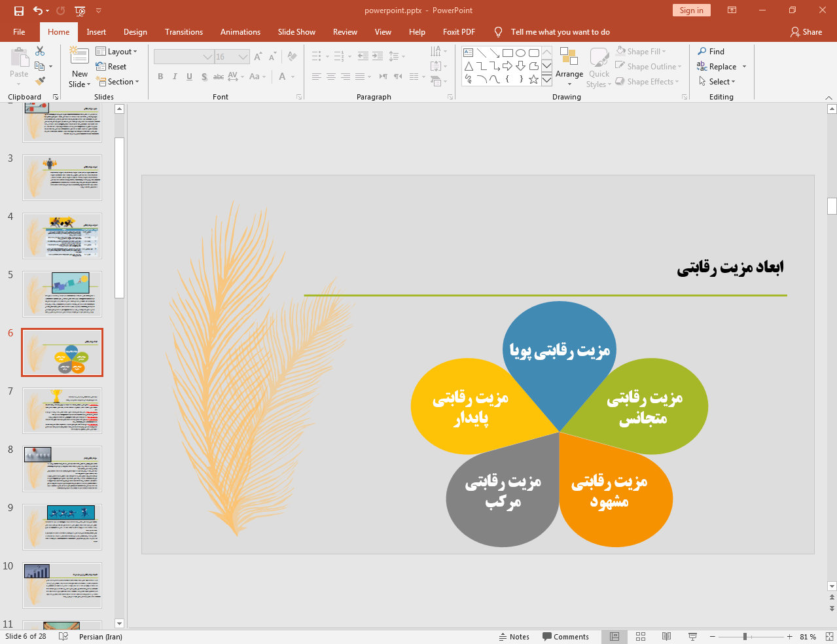The height and width of the screenshot is (644, 837).
Task: Expand the shapes gallery More arrow
Action: coord(546,79)
